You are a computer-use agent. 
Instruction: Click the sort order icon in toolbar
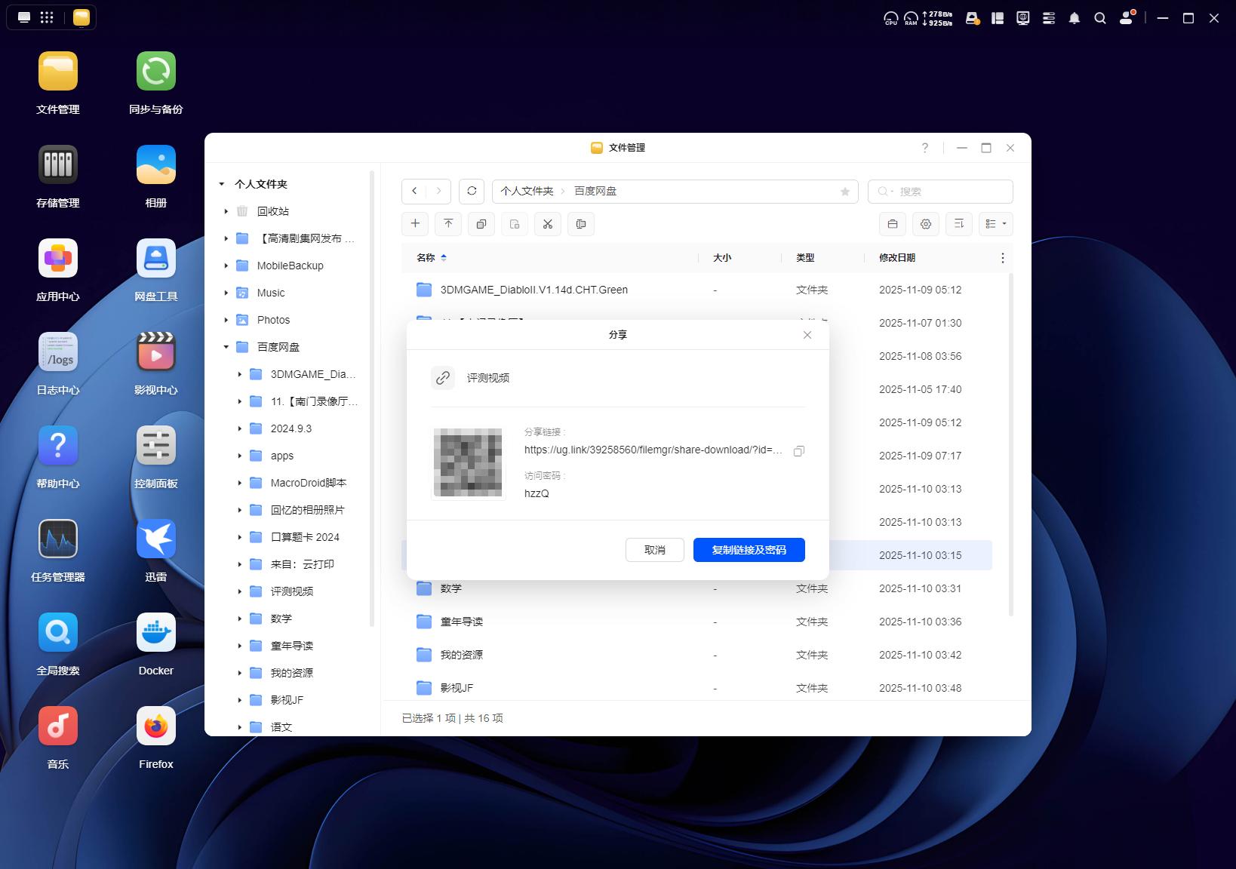[x=959, y=224]
